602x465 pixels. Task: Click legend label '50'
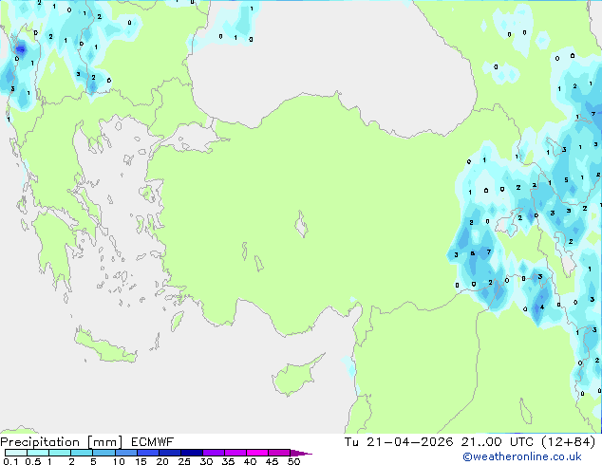pos(293,461)
